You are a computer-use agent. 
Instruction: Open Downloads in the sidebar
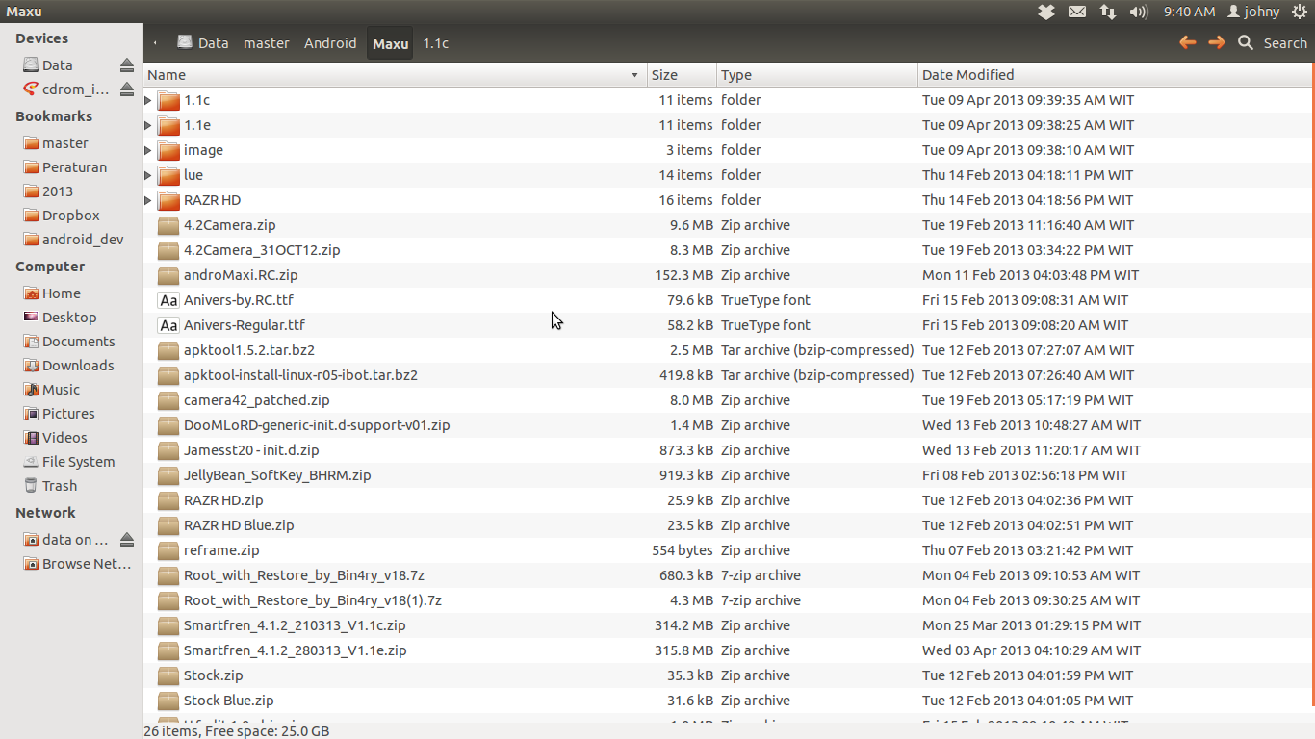coord(77,366)
